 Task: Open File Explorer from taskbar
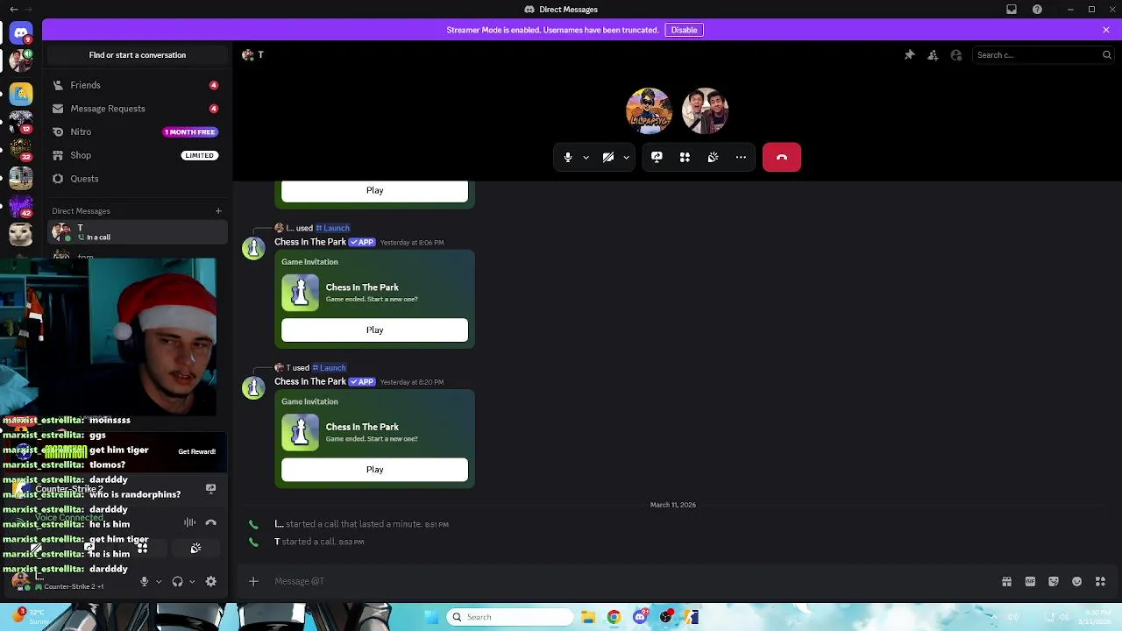(x=588, y=617)
